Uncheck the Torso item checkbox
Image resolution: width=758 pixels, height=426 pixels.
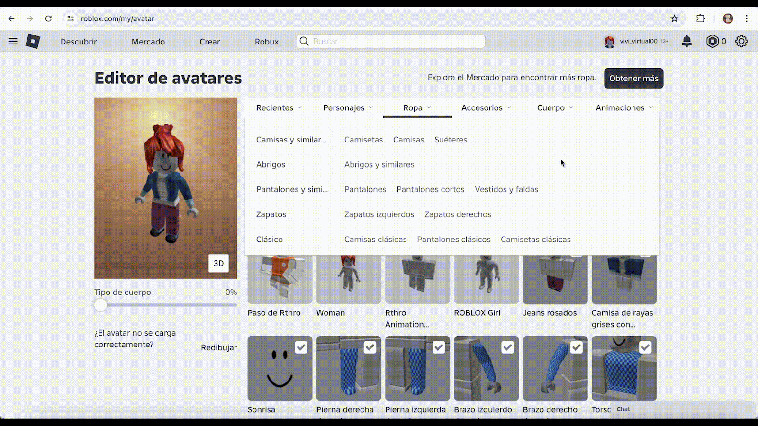pyautogui.click(x=645, y=347)
